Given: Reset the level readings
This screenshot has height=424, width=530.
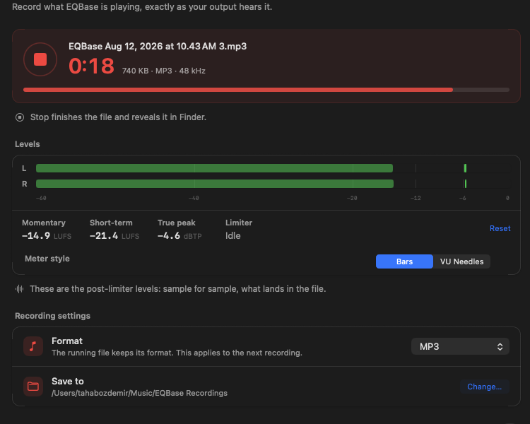Looking at the screenshot, I should pyautogui.click(x=500, y=228).
